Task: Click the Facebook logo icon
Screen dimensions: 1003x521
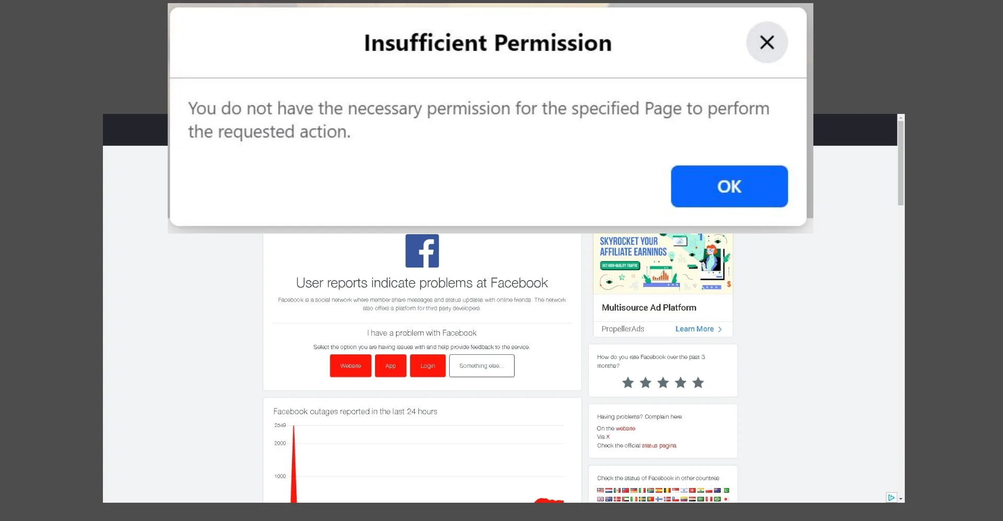Action: click(x=422, y=251)
